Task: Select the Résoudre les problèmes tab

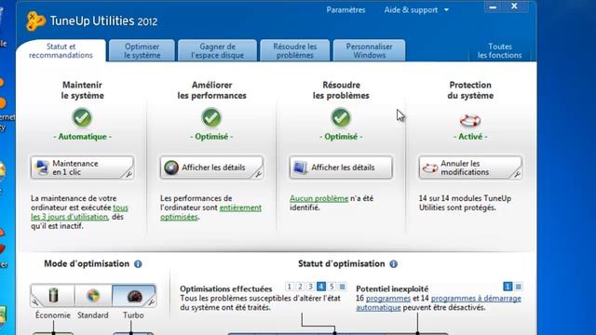Action: click(295, 51)
